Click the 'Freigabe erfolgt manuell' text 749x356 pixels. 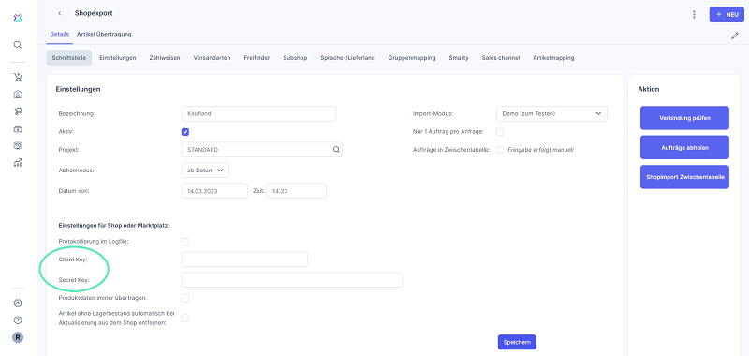tap(540, 150)
